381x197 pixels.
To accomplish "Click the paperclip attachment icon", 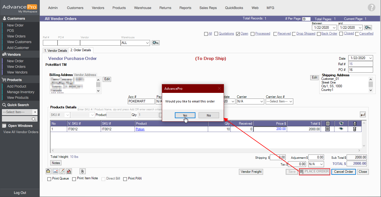I will point(83,171).
